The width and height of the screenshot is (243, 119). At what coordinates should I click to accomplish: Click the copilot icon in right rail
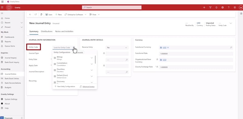[x=241, y=13]
